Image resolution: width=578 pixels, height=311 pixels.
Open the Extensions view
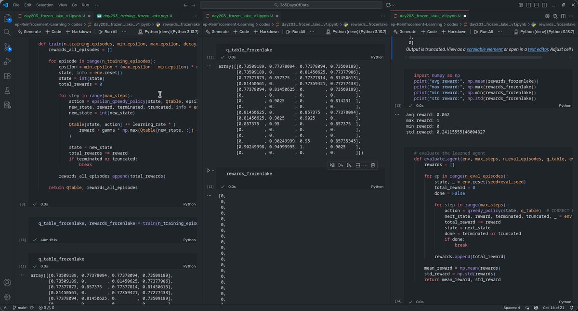pyautogui.click(x=7, y=76)
